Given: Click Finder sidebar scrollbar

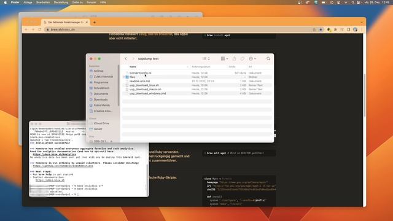Looking at the screenshot, I should click(x=119, y=85).
